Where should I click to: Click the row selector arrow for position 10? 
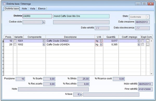tap(3, 41)
